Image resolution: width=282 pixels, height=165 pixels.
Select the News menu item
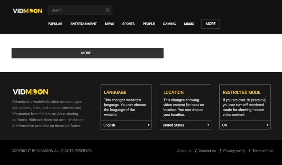[109, 24]
